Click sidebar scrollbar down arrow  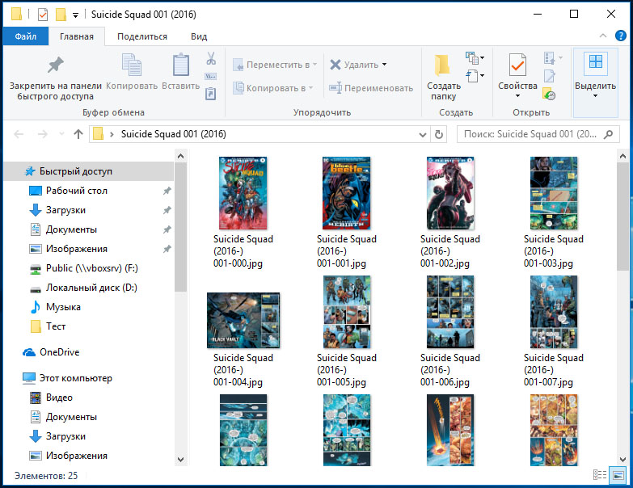click(x=181, y=459)
